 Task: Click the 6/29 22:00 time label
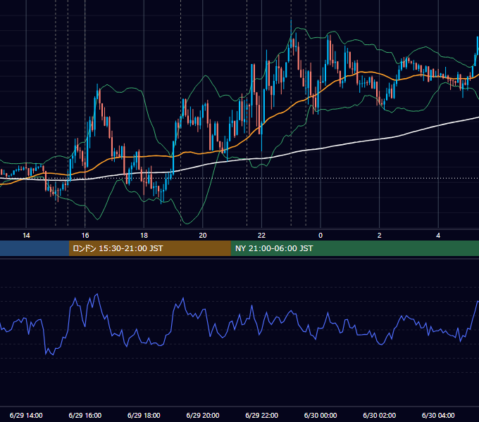click(262, 415)
